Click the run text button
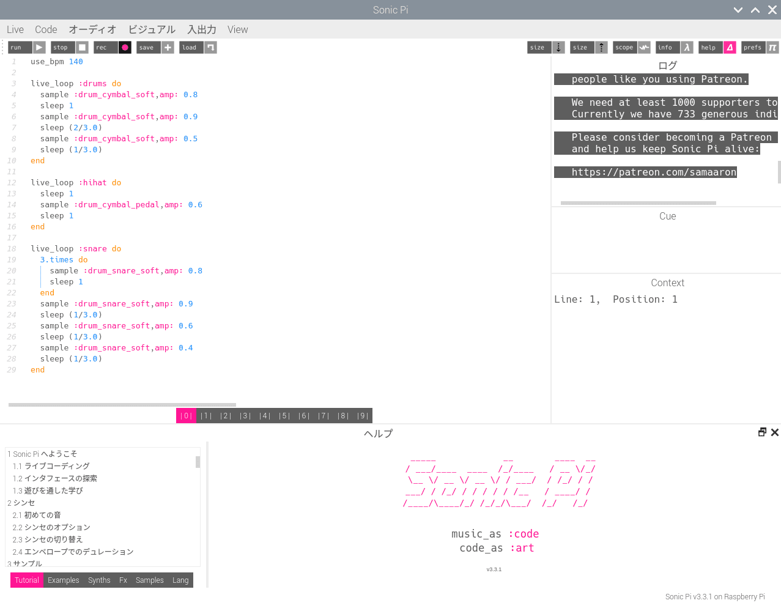This screenshot has height=603, width=781. 20,48
